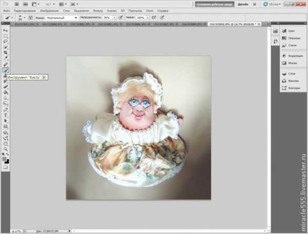Toggle Quick Mask mode at toolbox bottom
Viewport: 308px width, 234px height.
tap(6, 167)
